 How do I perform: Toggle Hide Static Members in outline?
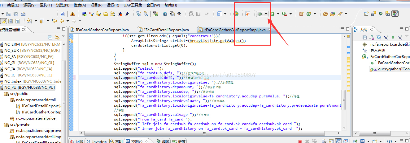tap(386, 38)
